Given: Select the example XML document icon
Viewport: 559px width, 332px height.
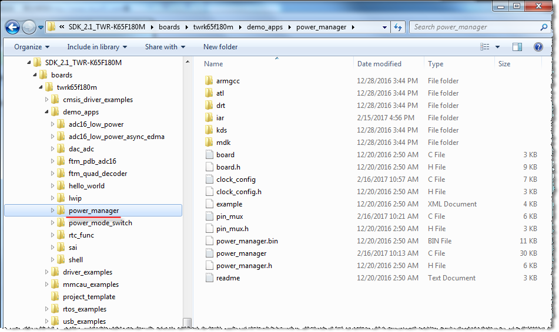Looking at the screenshot, I should [209, 204].
